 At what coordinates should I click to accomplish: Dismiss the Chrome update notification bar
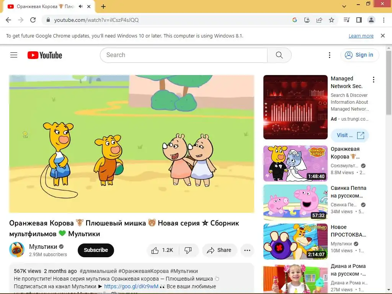pyautogui.click(x=383, y=36)
